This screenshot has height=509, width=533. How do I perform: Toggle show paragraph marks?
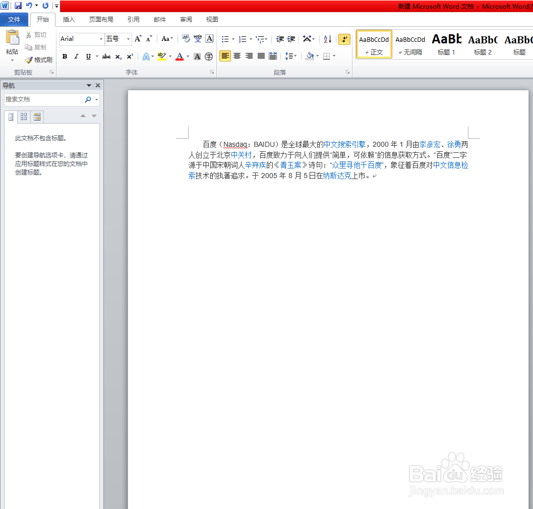(344, 39)
